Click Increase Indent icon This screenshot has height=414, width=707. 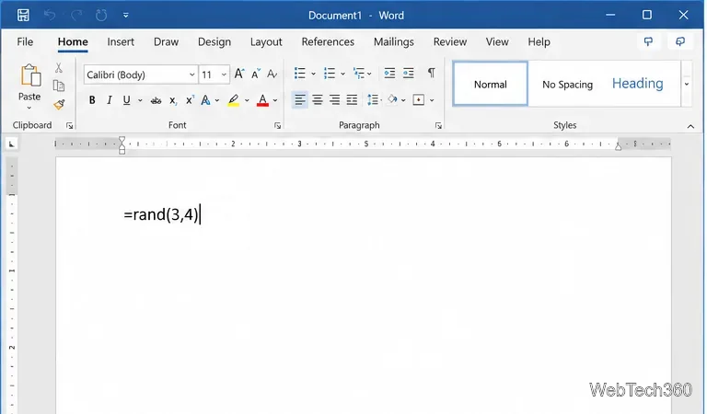tap(409, 73)
